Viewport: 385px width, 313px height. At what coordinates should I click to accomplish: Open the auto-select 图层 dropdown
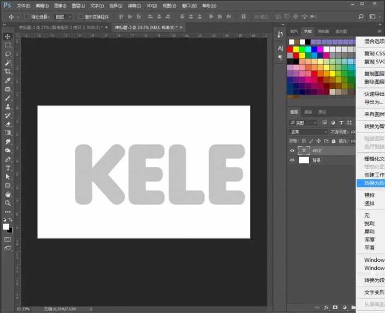click(63, 16)
